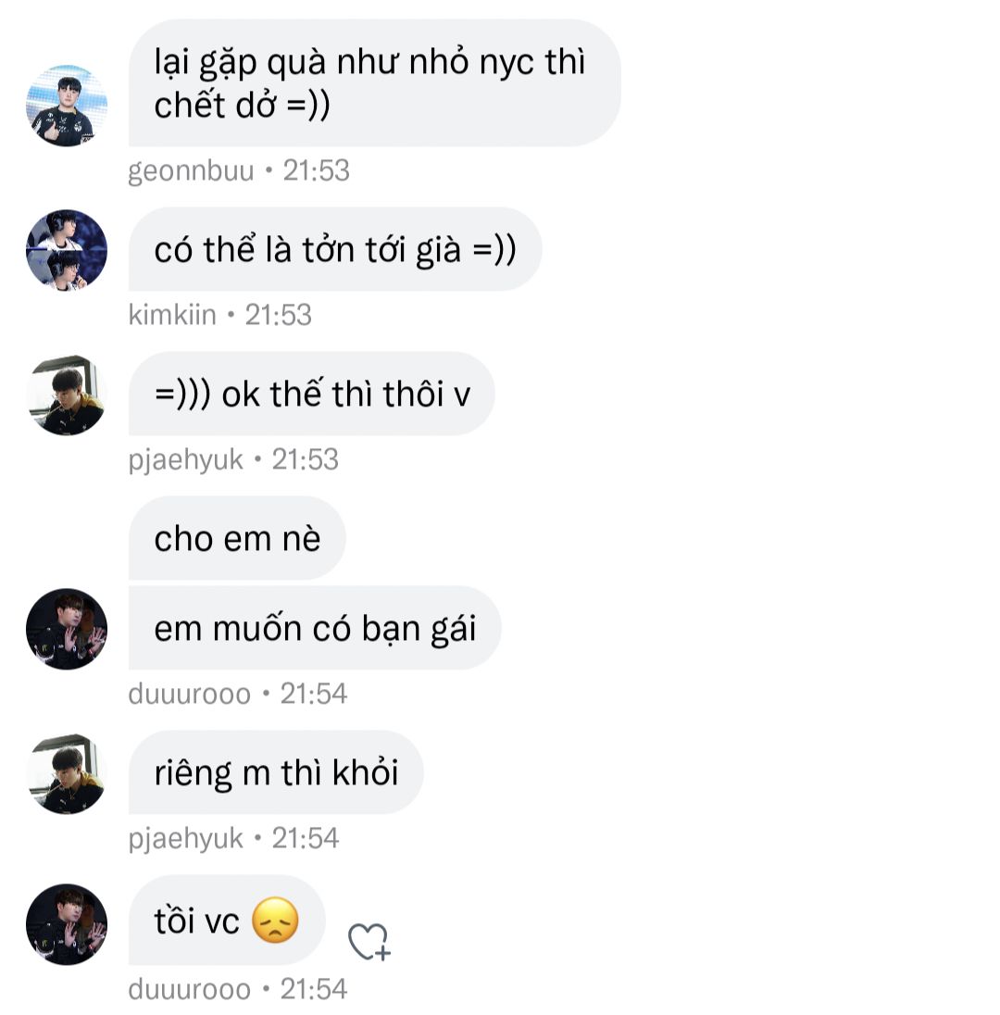Select the message 'lại gặp quà như nhỏ nyc'
Screen dimensions: 1000x1015
[374, 82]
